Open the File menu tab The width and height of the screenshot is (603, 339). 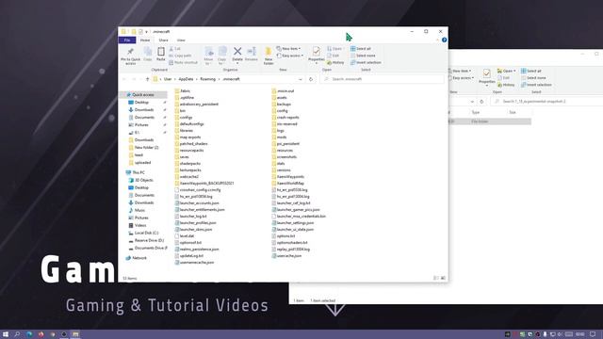coord(127,40)
